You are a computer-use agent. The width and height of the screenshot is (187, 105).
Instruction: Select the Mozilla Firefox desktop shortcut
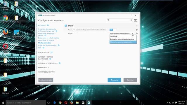[x=5, y=33]
